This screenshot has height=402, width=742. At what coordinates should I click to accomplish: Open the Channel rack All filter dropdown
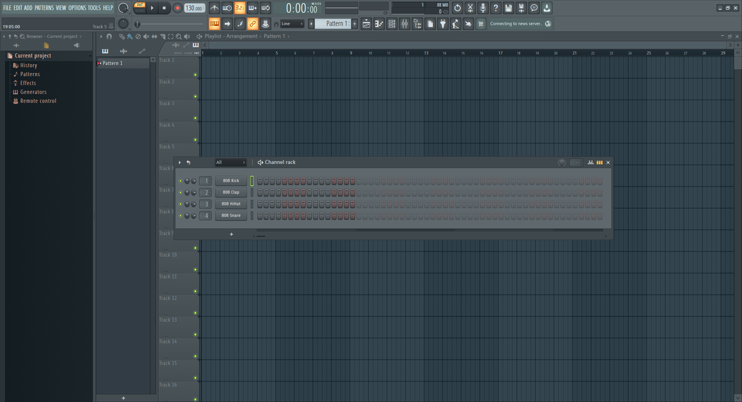pos(231,163)
